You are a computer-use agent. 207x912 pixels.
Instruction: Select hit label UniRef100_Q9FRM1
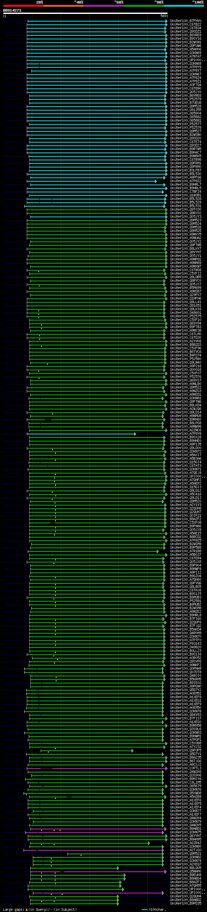tap(186, 163)
